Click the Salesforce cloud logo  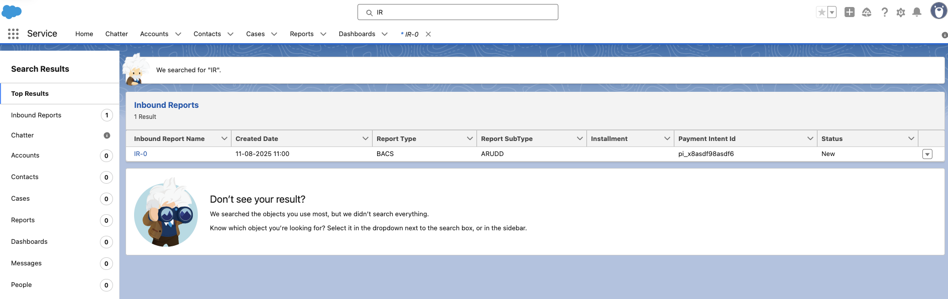12,12
